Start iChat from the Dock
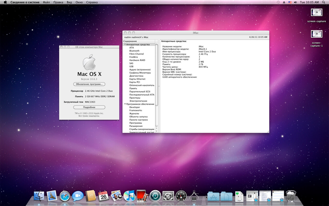Viewport: 329px width, 206px height. (x=78, y=196)
